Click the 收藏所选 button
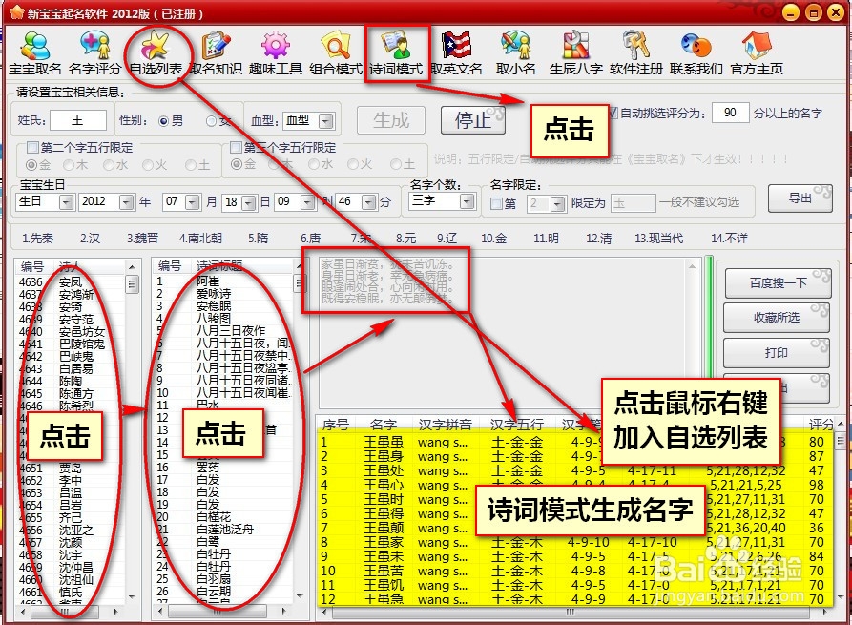852x625 pixels. pyautogui.click(x=777, y=318)
